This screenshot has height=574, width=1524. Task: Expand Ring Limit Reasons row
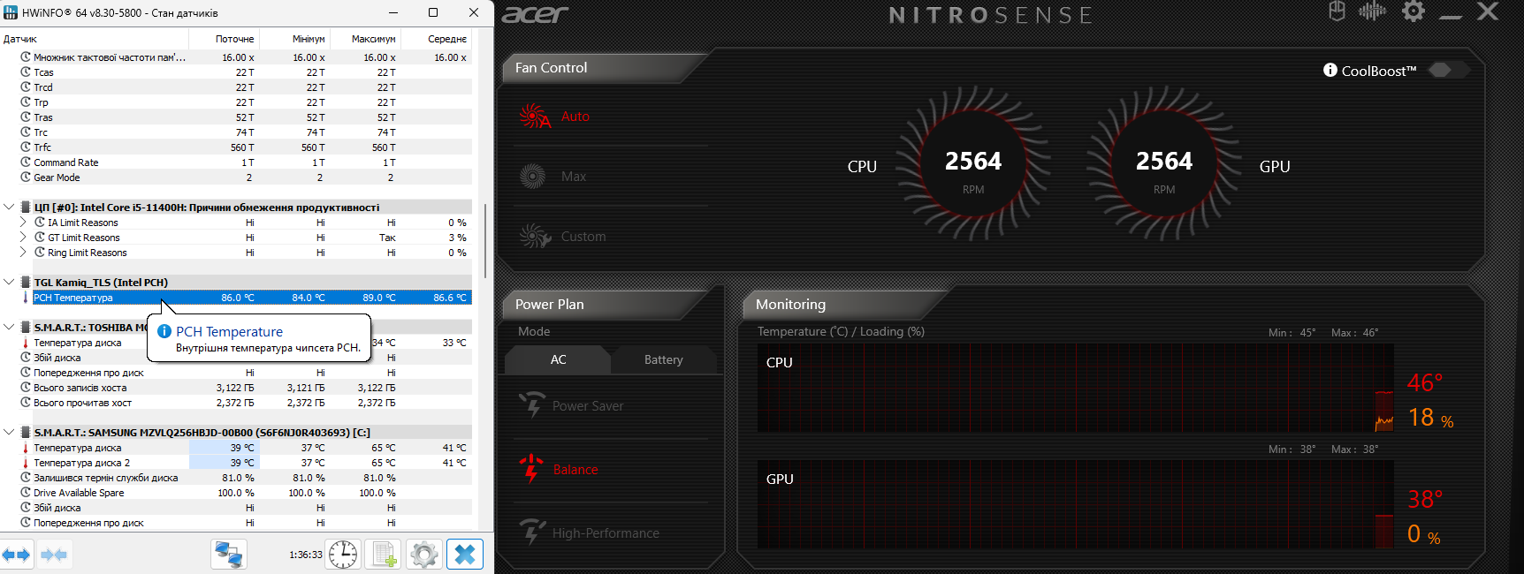[x=23, y=253]
